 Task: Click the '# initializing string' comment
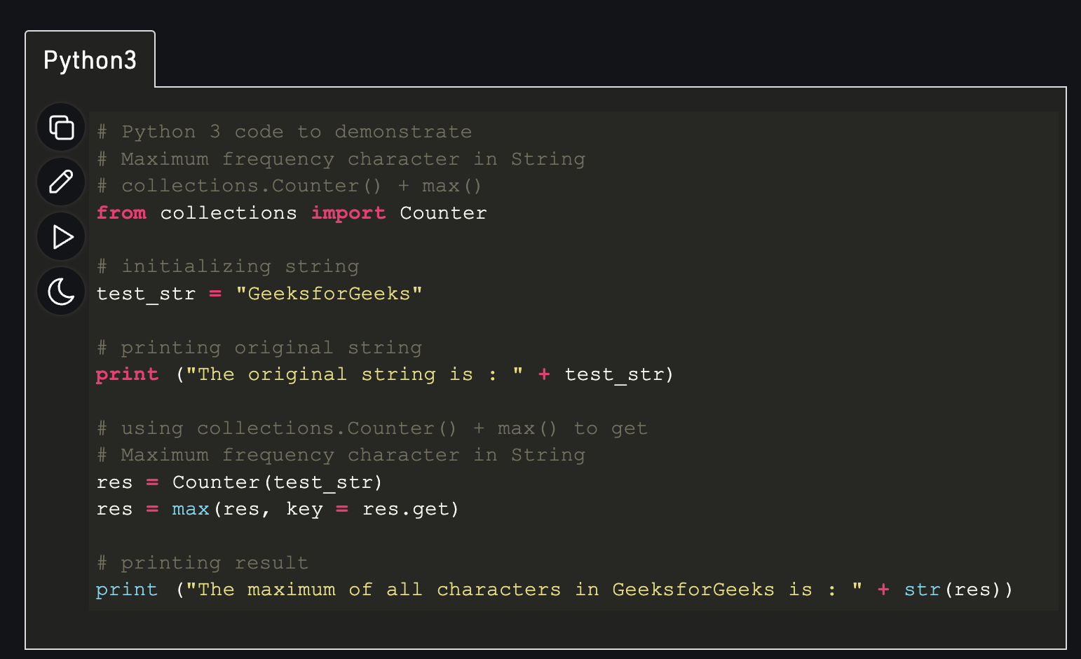[x=228, y=267]
